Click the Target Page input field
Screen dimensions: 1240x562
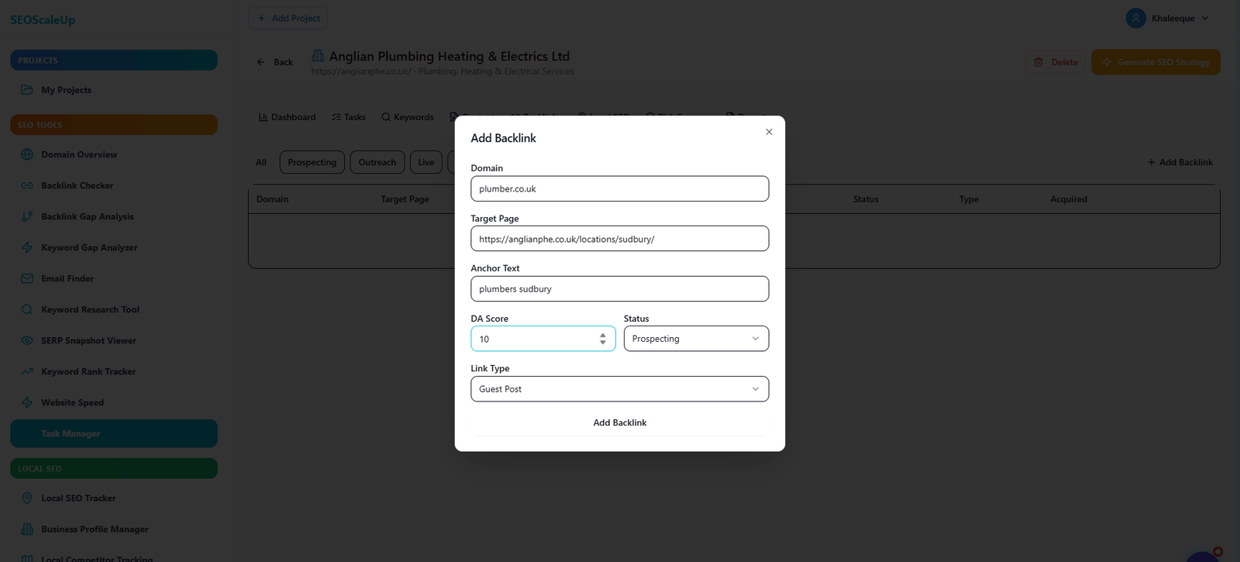tap(619, 239)
